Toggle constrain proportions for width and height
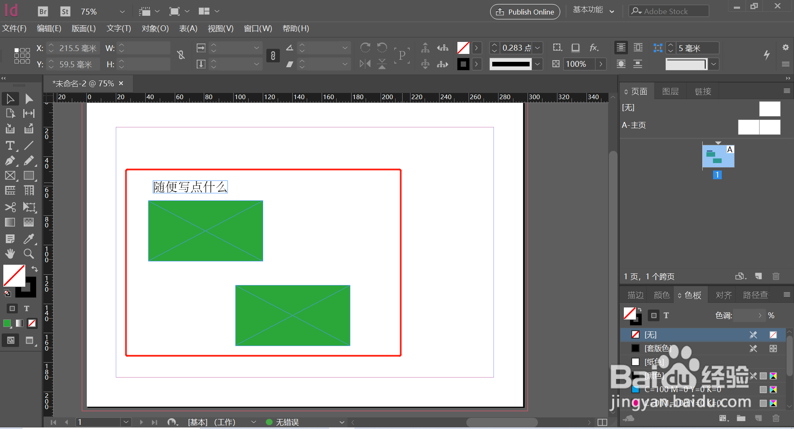 coord(181,55)
